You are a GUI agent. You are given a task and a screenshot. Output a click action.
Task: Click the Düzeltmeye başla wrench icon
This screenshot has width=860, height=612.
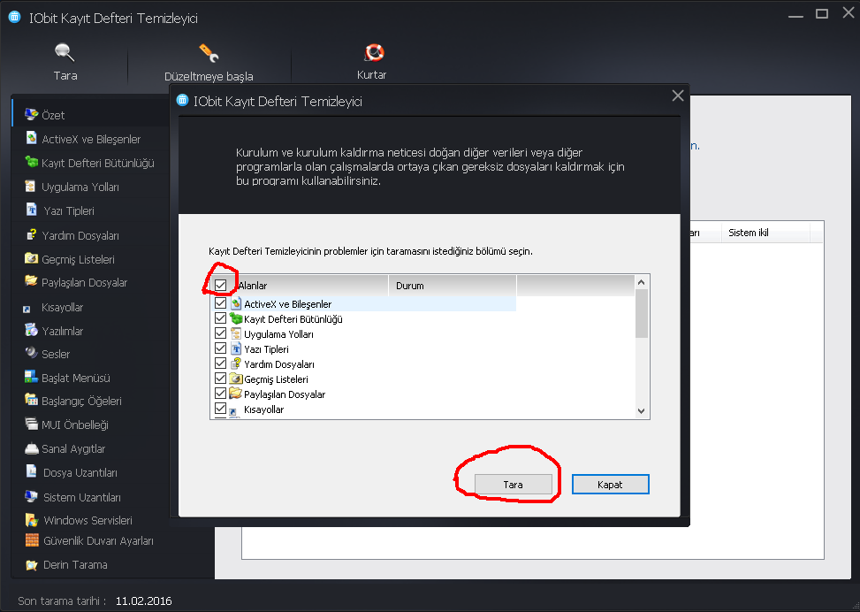[x=209, y=53]
